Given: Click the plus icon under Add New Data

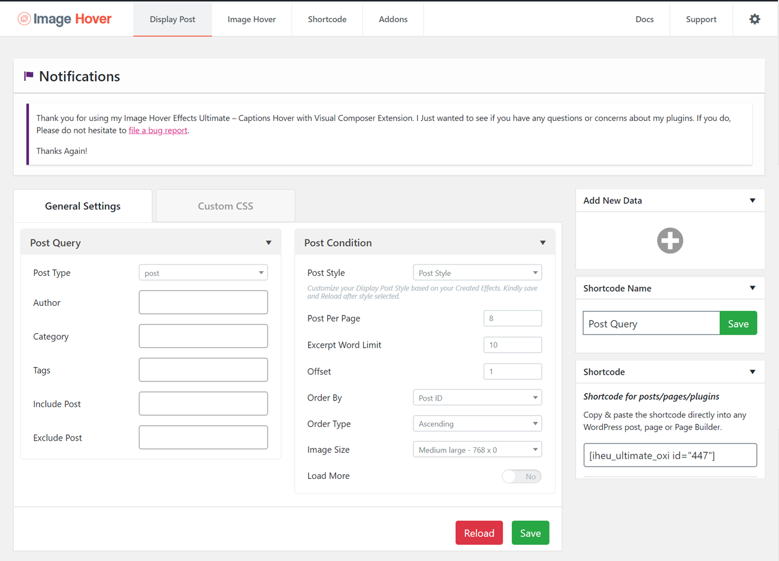Looking at the screenshot, I should point(670,241).
